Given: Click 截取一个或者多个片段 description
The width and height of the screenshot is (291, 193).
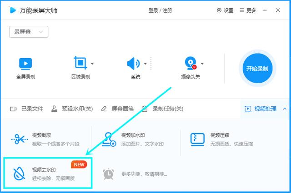Looking at the screenshot, I should 55,144.
